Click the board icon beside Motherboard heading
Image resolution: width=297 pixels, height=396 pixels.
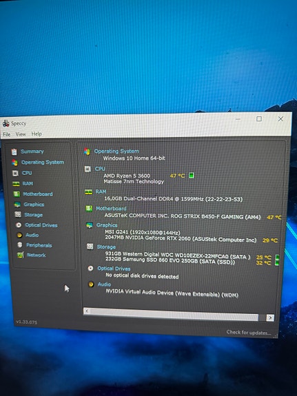(x=89, y=209)
